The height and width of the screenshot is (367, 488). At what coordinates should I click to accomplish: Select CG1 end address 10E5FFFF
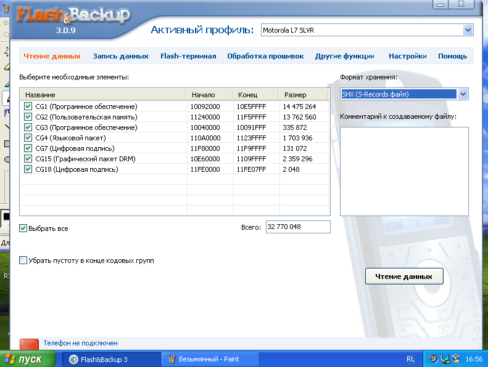[x=252, y=107]
